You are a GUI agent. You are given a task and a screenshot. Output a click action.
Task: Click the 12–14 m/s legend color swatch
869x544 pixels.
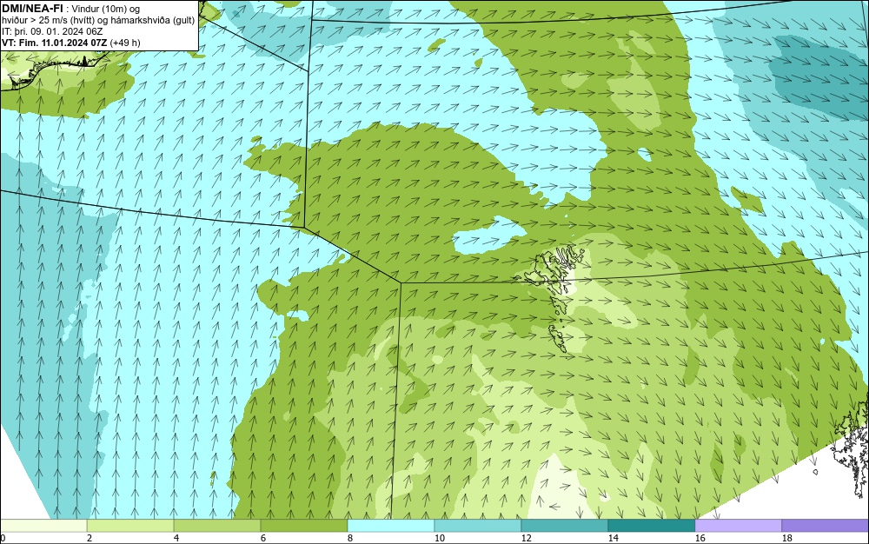pos(565,526)
